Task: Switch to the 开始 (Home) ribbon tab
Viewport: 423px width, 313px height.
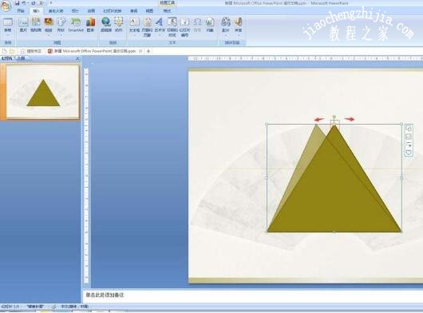Action: point(21,11)
